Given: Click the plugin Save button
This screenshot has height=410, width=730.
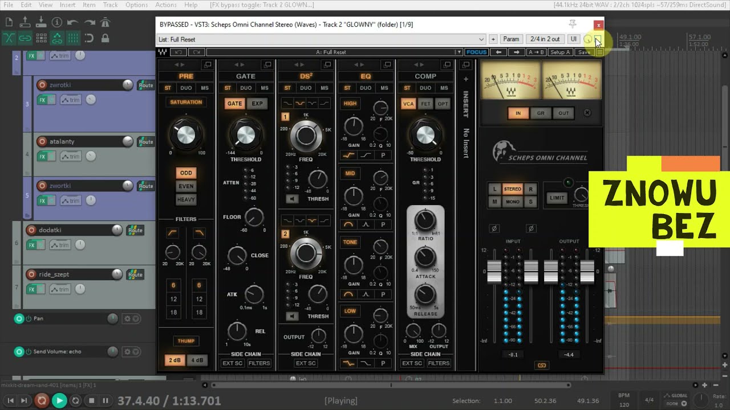Looking at the screenshot, I should [584, 52].
